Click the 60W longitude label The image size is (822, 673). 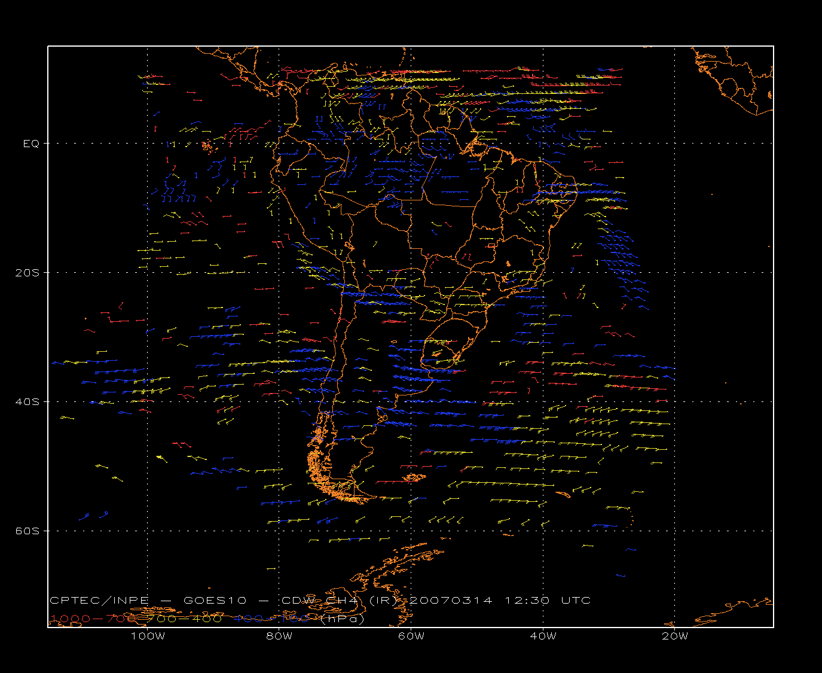411,637
